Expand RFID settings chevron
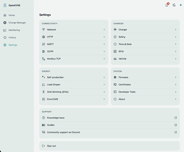 (x=176, y=51)
